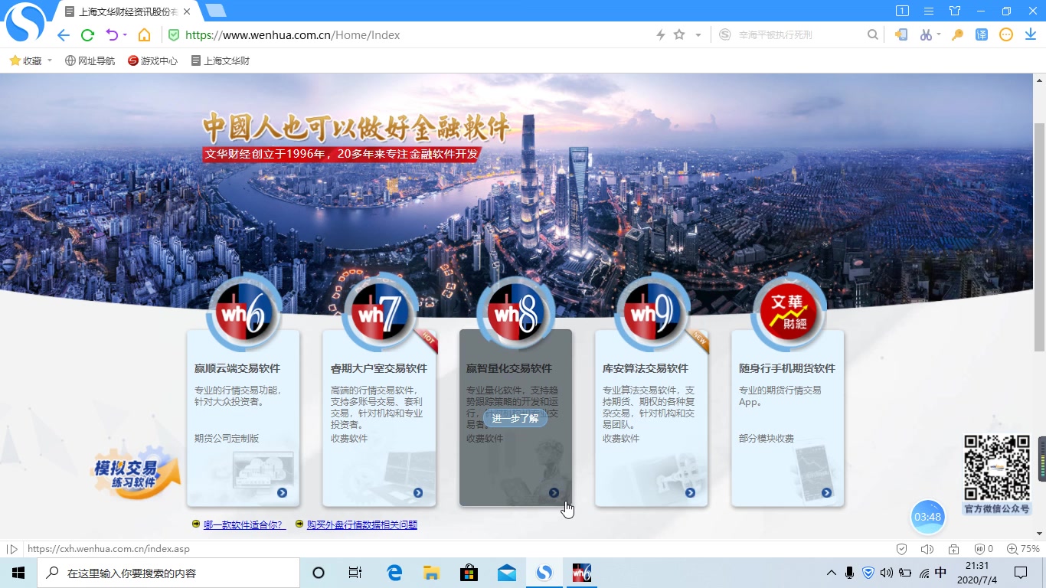Click the key password manager icon

[x=957, y=35]
